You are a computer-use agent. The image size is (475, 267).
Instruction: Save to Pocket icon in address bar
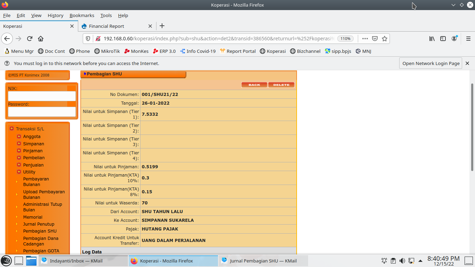[x=375, y=39]
